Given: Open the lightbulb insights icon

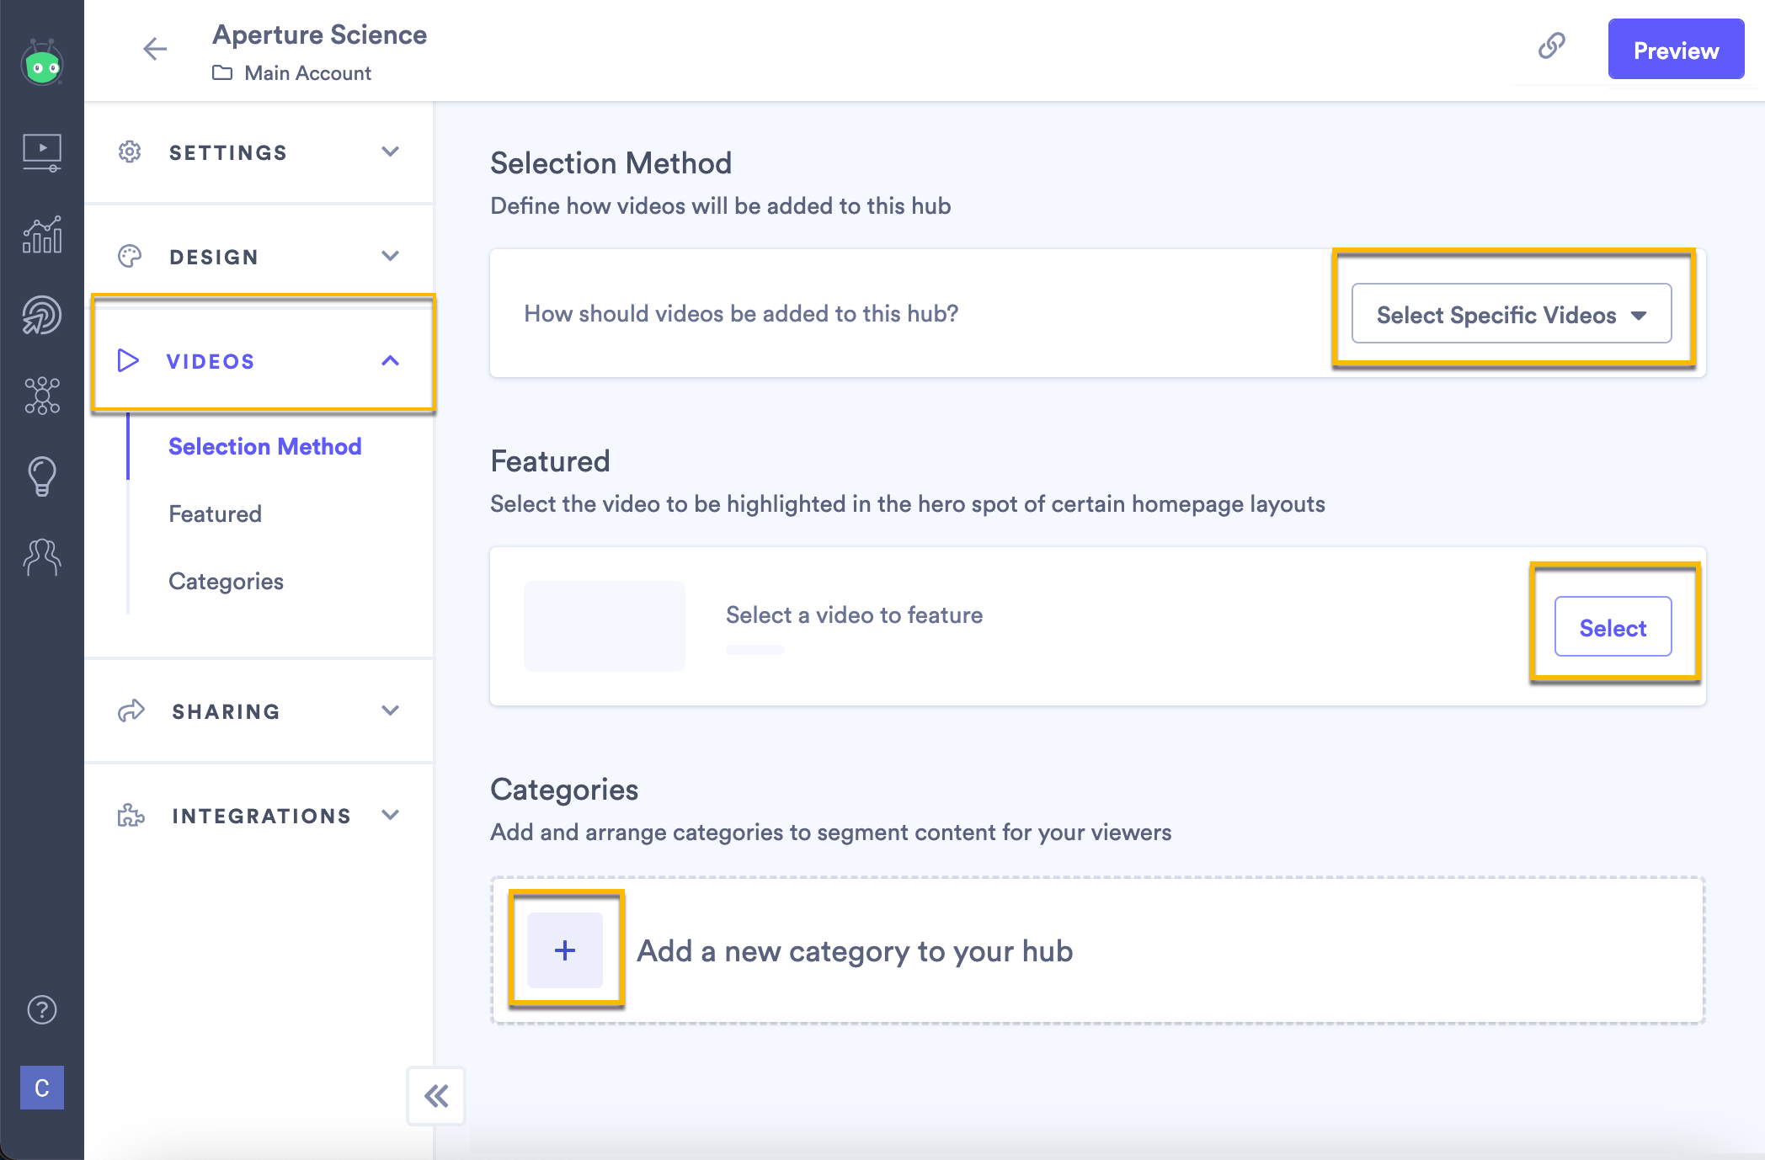Looking at the screenshot, I should pyautogui.click(x=42, y=476).
